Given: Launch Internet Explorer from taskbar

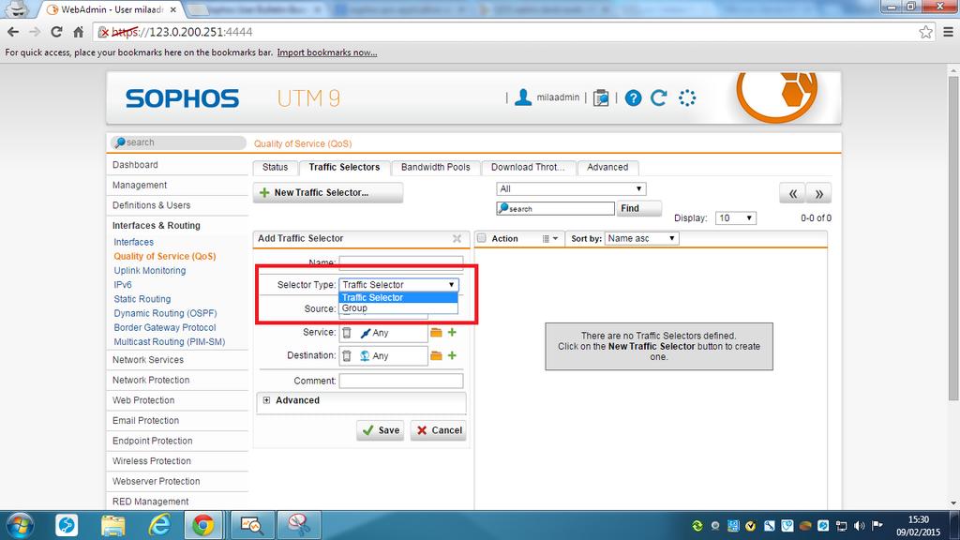Looking at the screenshot, I should pyautogui.click(x=159, y=525).
